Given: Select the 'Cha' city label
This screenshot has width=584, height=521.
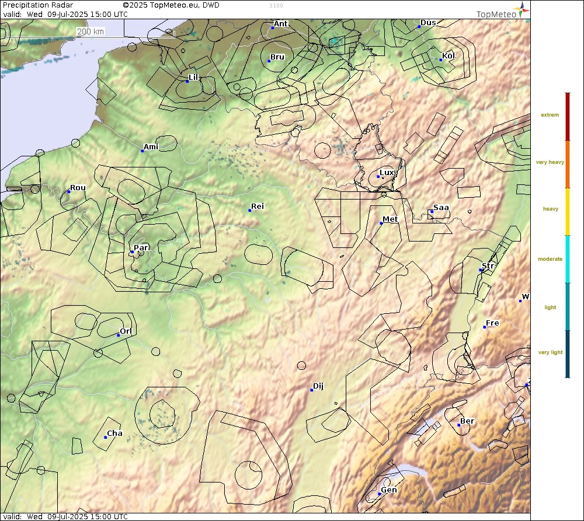Looking at the screenshot, I should 114,433.
